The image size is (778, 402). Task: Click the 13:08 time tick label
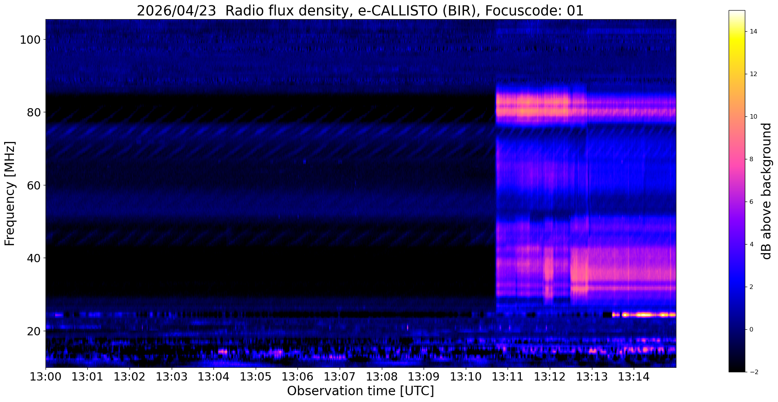click(x=382, y=376)
